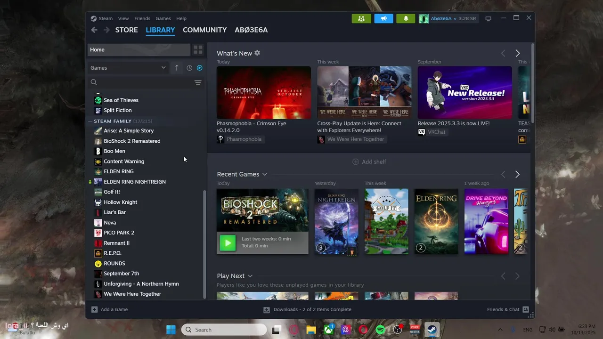
Task: Open the announcements megaphone icon
Action: pos(383,18)
